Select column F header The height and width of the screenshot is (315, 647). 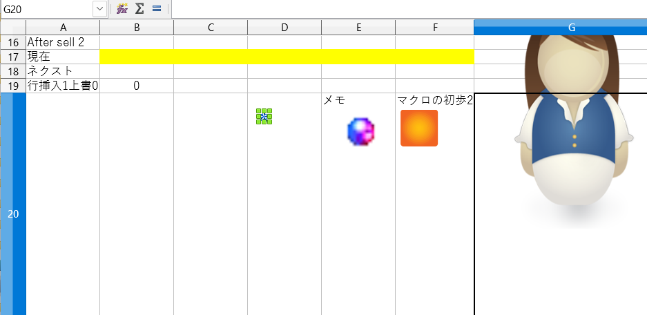coord(434,28)
